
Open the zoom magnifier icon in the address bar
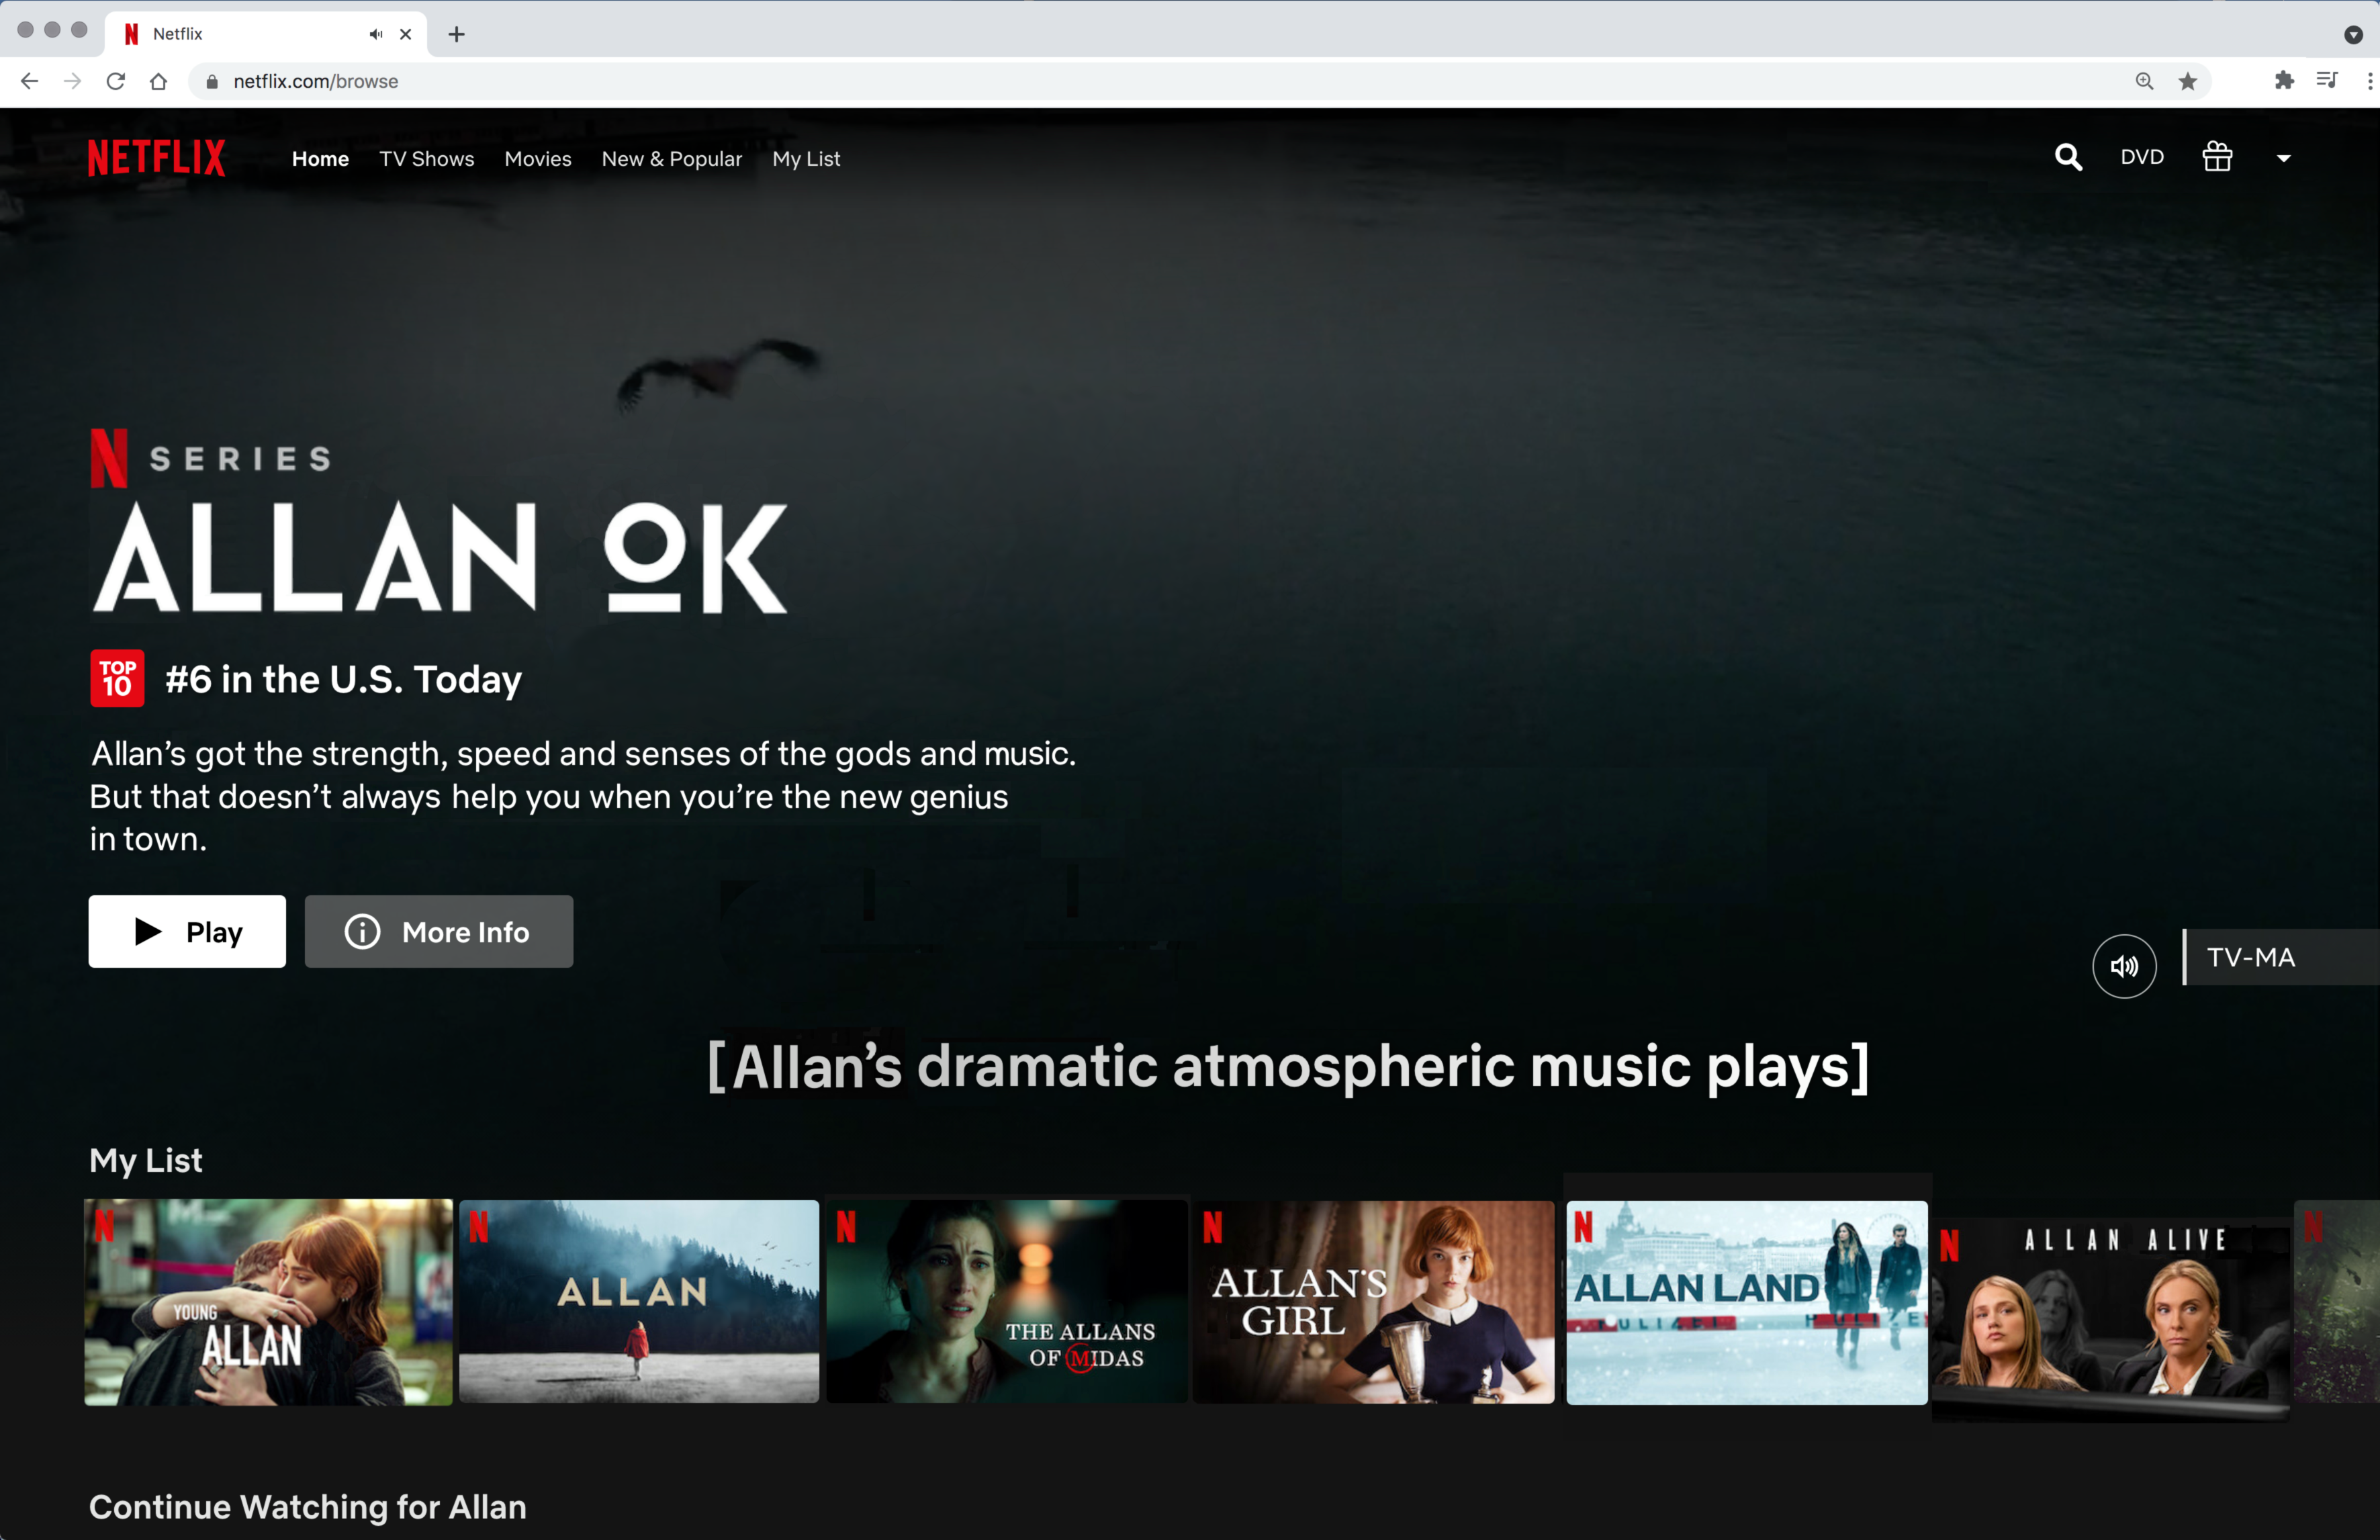point(2144,81)
